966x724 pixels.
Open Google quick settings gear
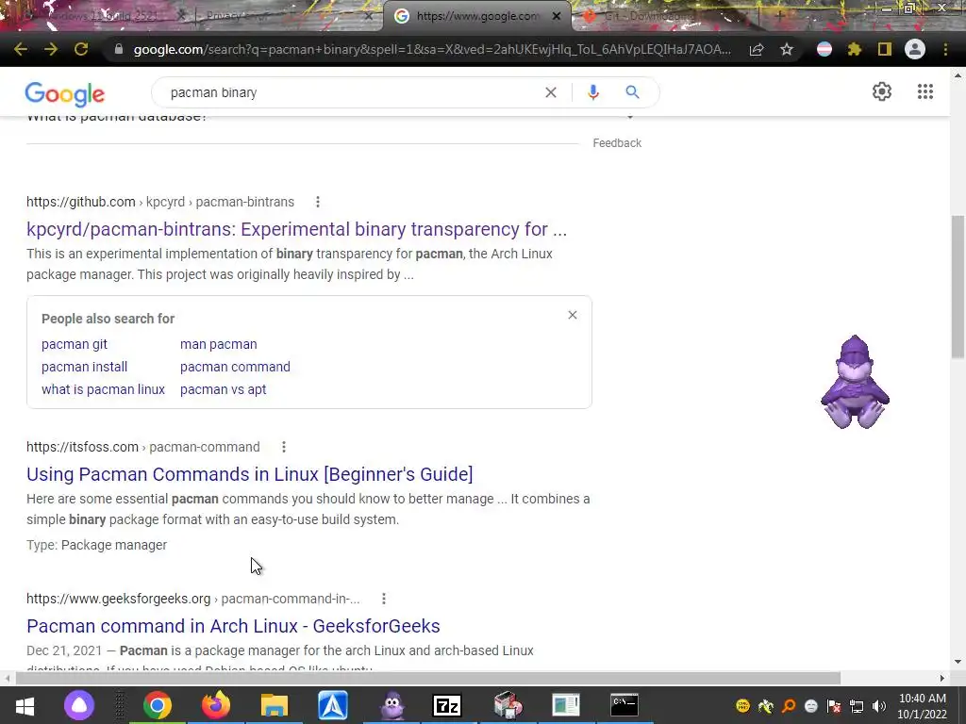882,91
